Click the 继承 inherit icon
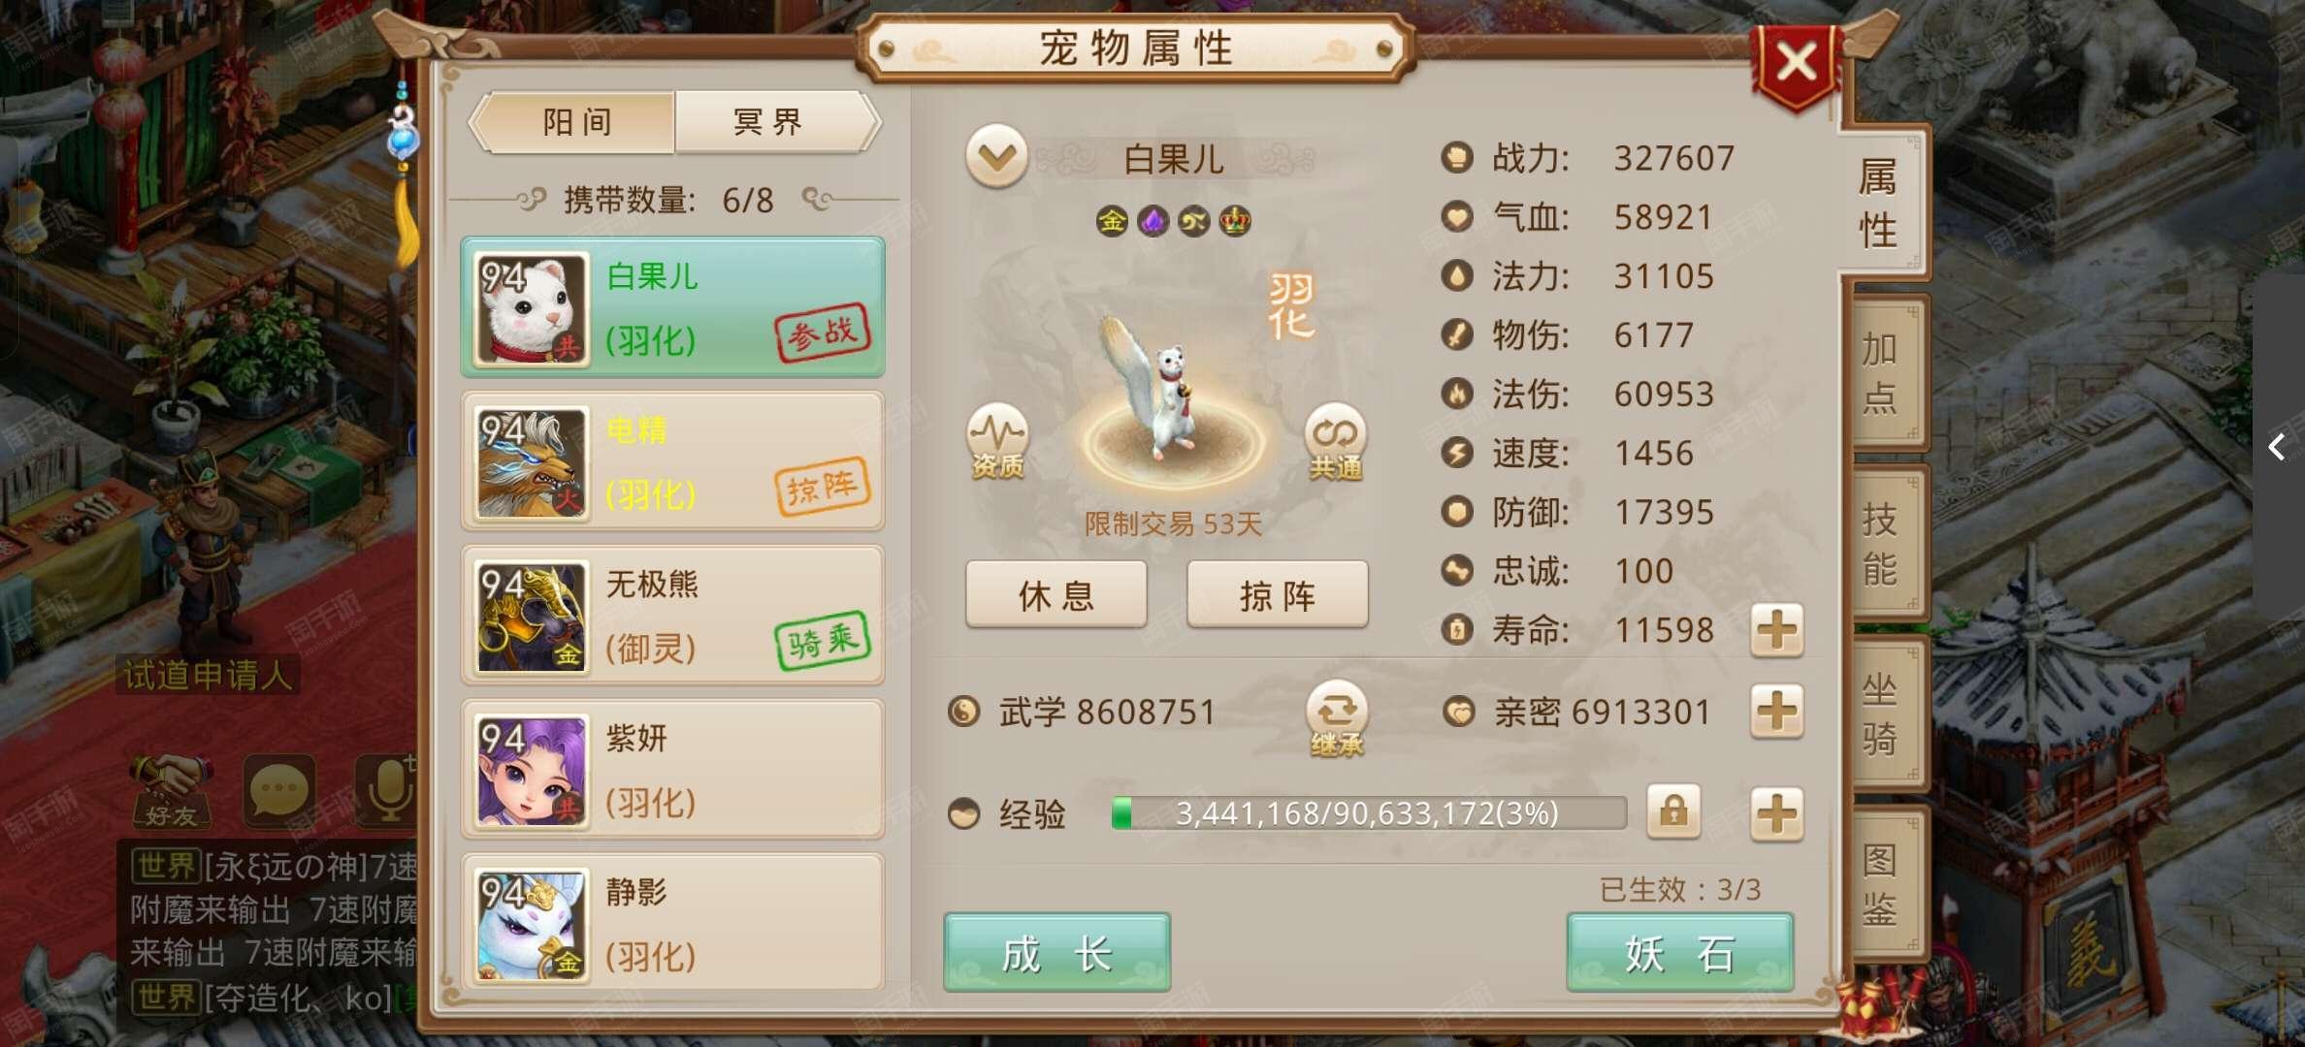Screen dimensions: 2305x1047 pos(1337,719)
